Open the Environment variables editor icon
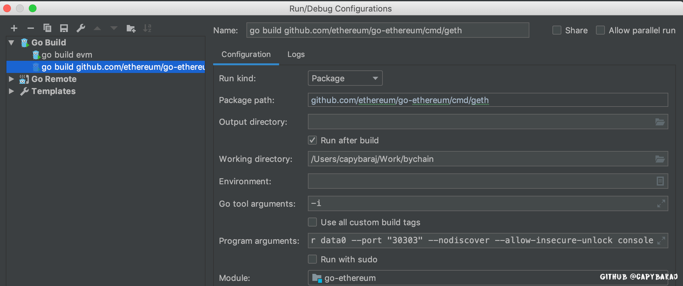The height and width of the screenshot is (286, 683). [x=660, y=181]
